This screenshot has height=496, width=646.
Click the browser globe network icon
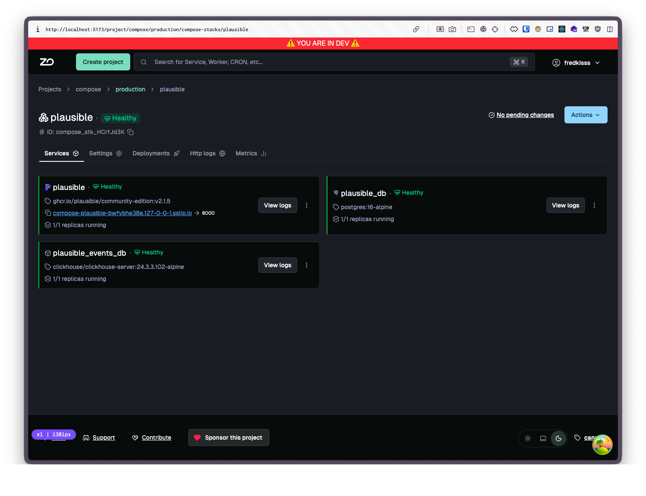tap(483, 29)
